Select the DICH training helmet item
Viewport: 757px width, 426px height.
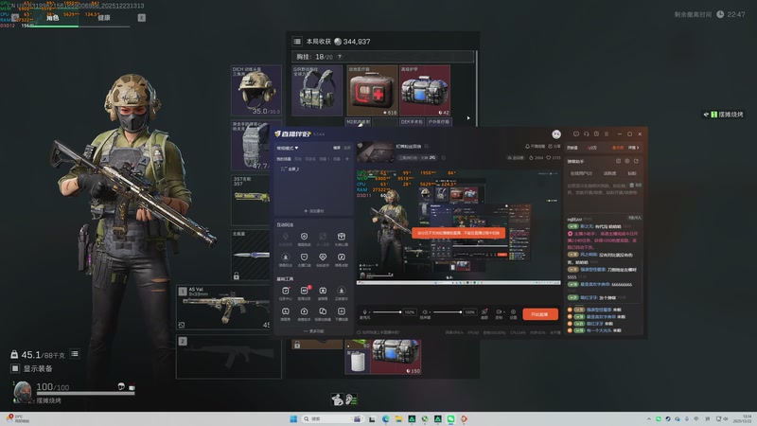pos(256,90)
